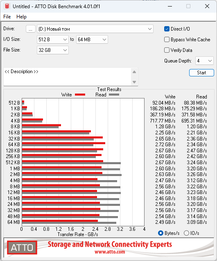The height and width of the screenshot is (261, 217).
Task: Click the ATTO logo in the banner
Action: click(22, 248)
